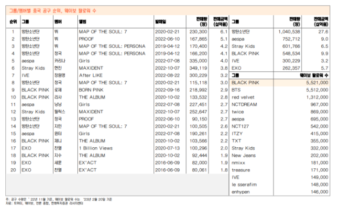Click group total 262,357
The width and height of the screenshot is (338, 207).
[x=291, y=68]
